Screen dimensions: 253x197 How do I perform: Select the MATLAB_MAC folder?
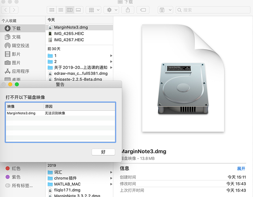pyautogui.click(x=79, y=184)
